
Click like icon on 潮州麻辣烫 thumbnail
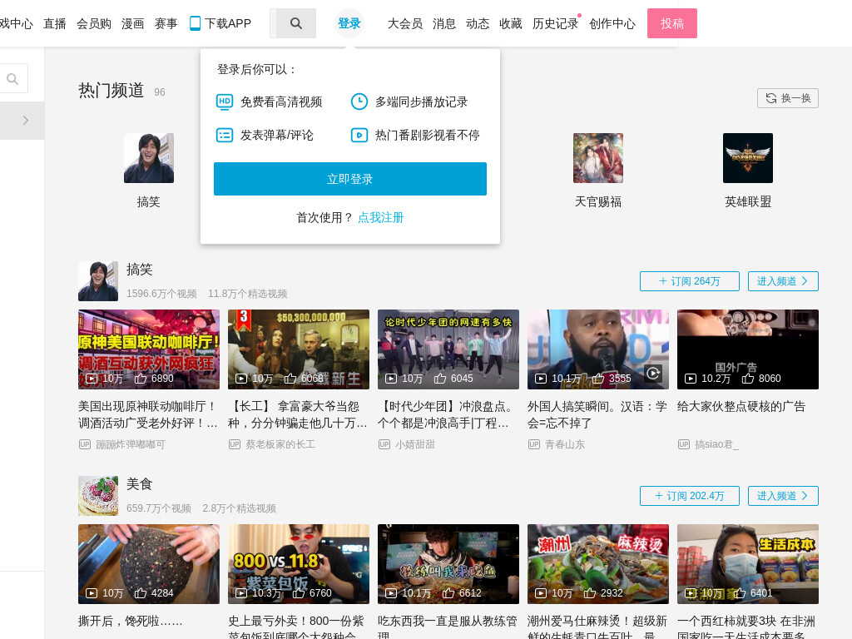[x=590, y=592]
